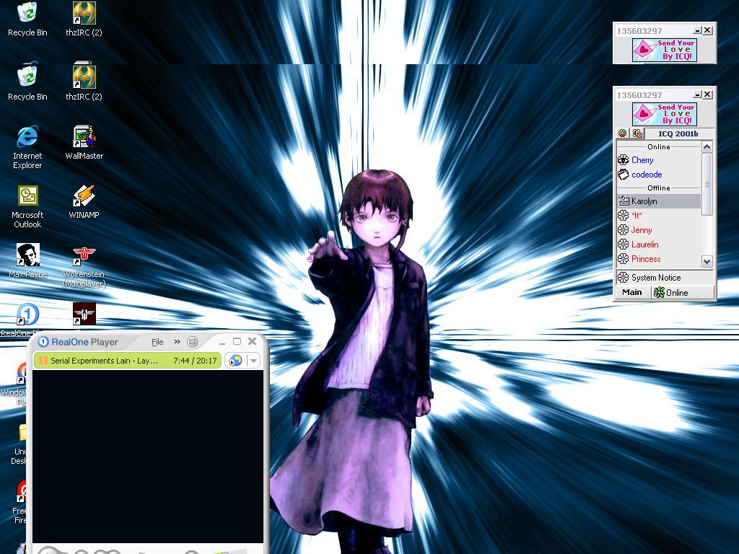
Task: Open the File menu in RealOne Player
Action: (x=157, y=342)
